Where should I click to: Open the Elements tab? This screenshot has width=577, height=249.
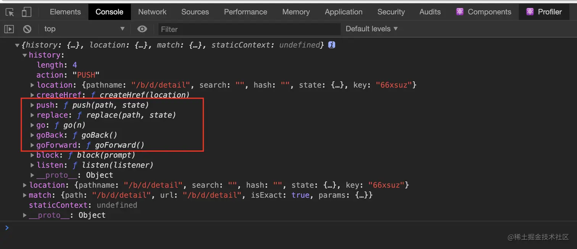65,12
